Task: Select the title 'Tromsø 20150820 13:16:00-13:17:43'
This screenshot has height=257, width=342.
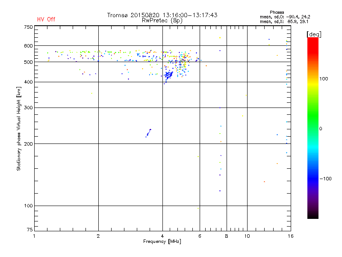Action: pyautogui.click(x=162, y=15)
